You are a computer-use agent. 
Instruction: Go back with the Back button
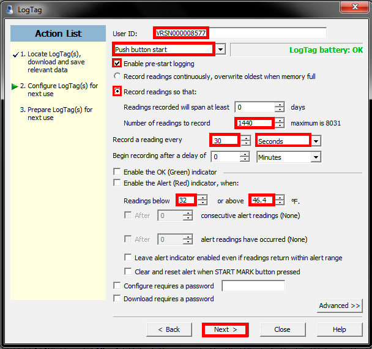pos(169,329)
